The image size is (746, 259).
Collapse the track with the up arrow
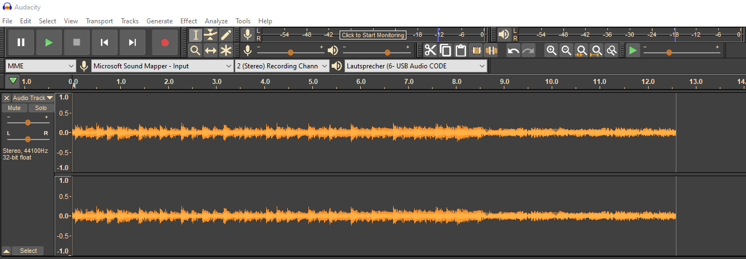[x=6, y=251]
